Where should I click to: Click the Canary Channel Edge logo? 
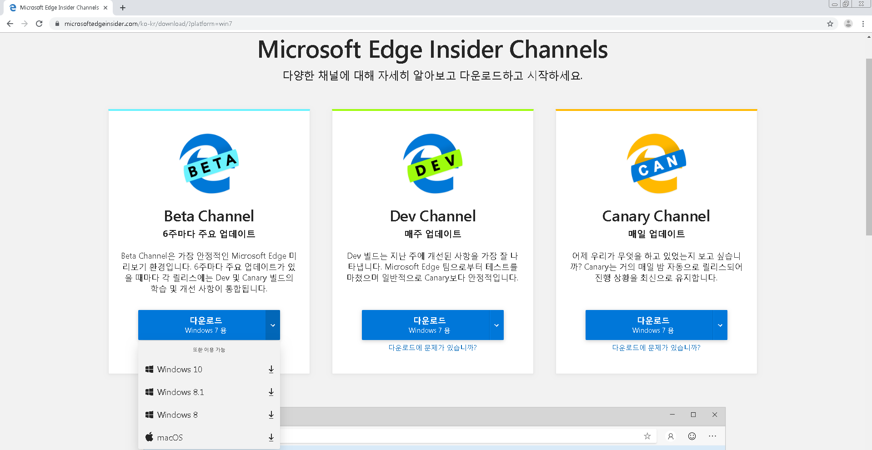pos(657,164)
